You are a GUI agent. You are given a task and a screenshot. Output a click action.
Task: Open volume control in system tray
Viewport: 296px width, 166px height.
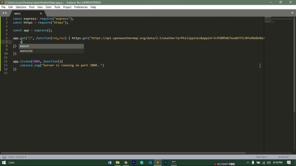[269, 163]
